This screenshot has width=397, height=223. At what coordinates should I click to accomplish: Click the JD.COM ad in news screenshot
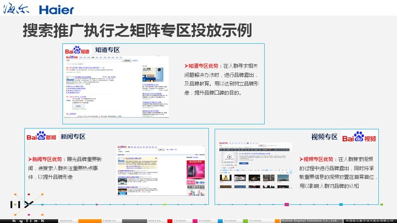click(x=196, y=170)
